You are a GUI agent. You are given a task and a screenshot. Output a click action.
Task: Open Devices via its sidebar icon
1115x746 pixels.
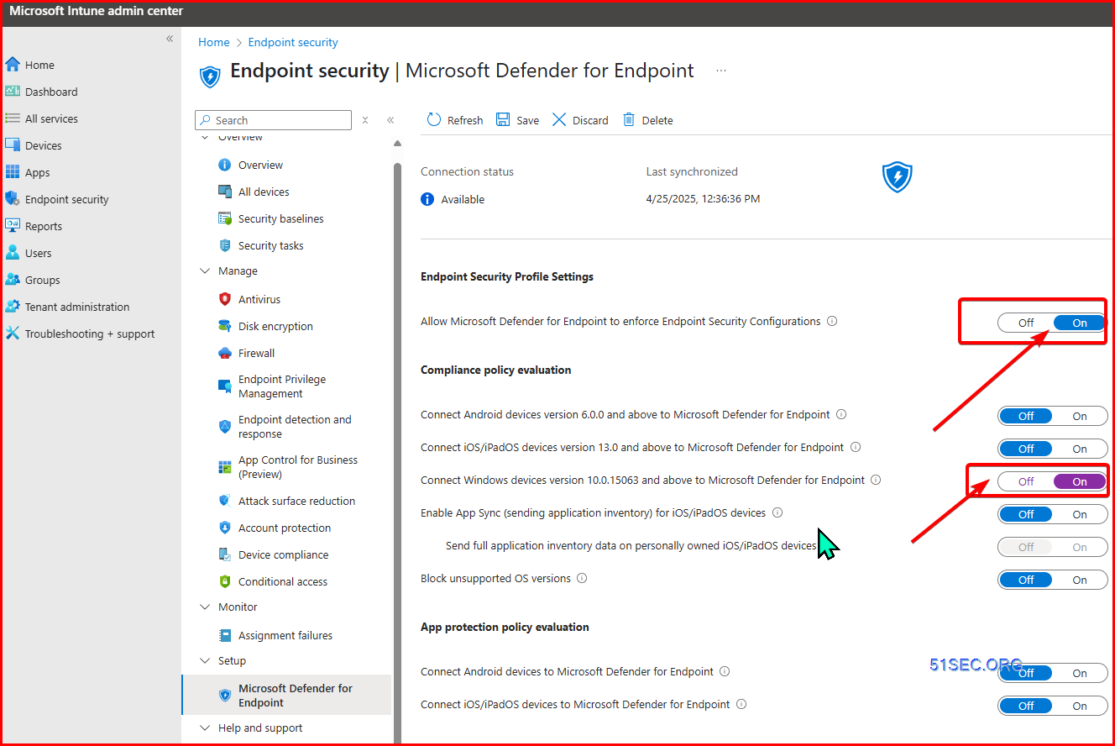click(x=13, y=145)
